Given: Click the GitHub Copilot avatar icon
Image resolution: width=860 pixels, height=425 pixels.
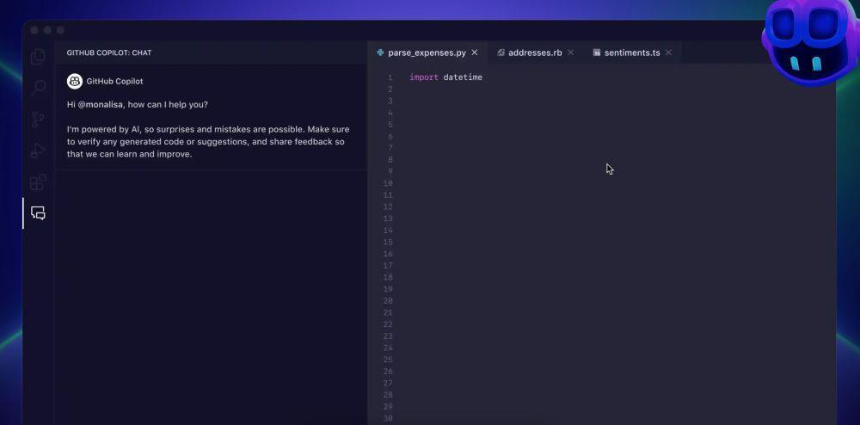Looking at the screenshot, I should click(75, 81).
